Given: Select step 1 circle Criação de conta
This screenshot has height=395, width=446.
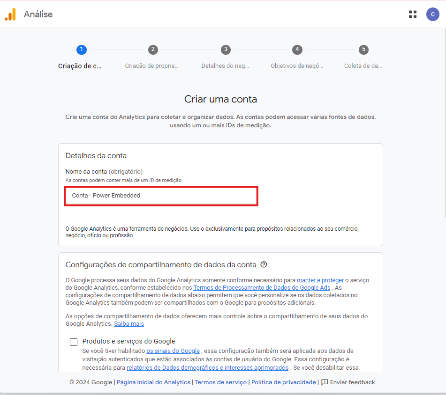Looking at the screenshot, I should click(81, 50).
